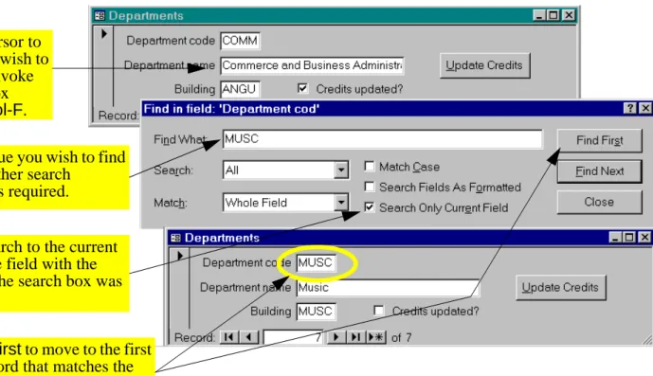Click Department code field containing MUSC
The width and height of the screenshot is (653, 376).
[x=316, y=262]
